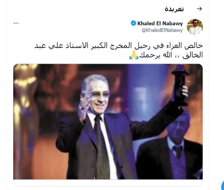Viewport: 224px width, 190px height.
Task: Click the praying hands emoji
Action: [x=134, y=55]
